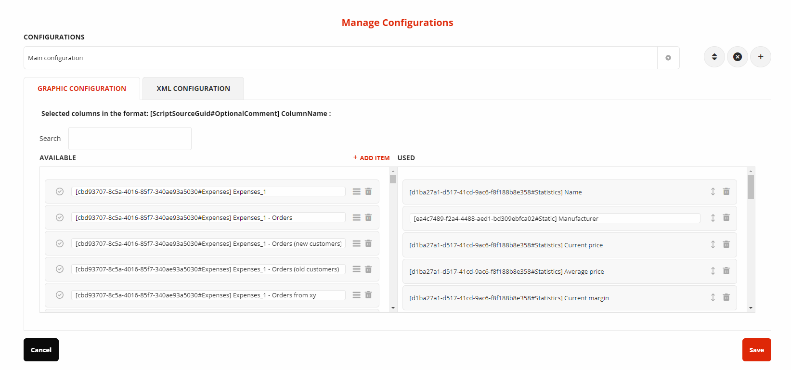
Task: Click the round sort arrows button
Action: coord(714,57)
